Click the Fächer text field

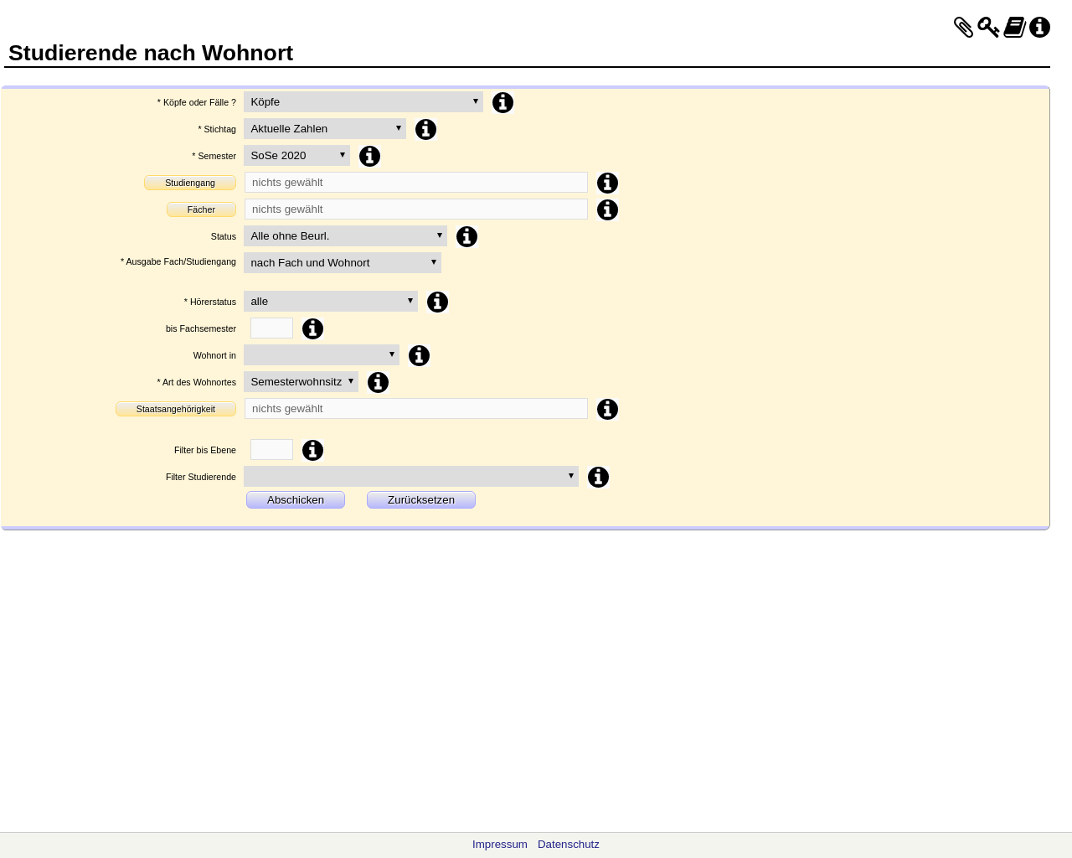coord(416,209)
